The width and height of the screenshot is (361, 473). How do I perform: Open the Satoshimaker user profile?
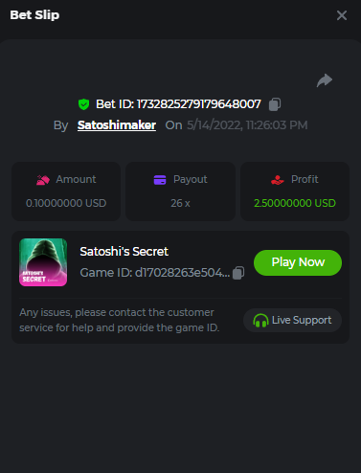pyautogui.click(x=117, y=125)
